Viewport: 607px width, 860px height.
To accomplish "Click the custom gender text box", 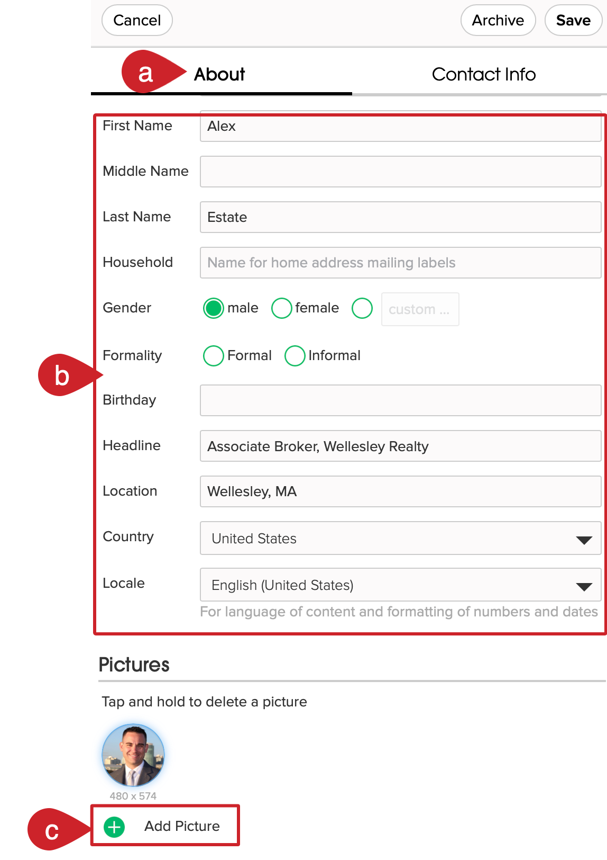I will 420,309.
